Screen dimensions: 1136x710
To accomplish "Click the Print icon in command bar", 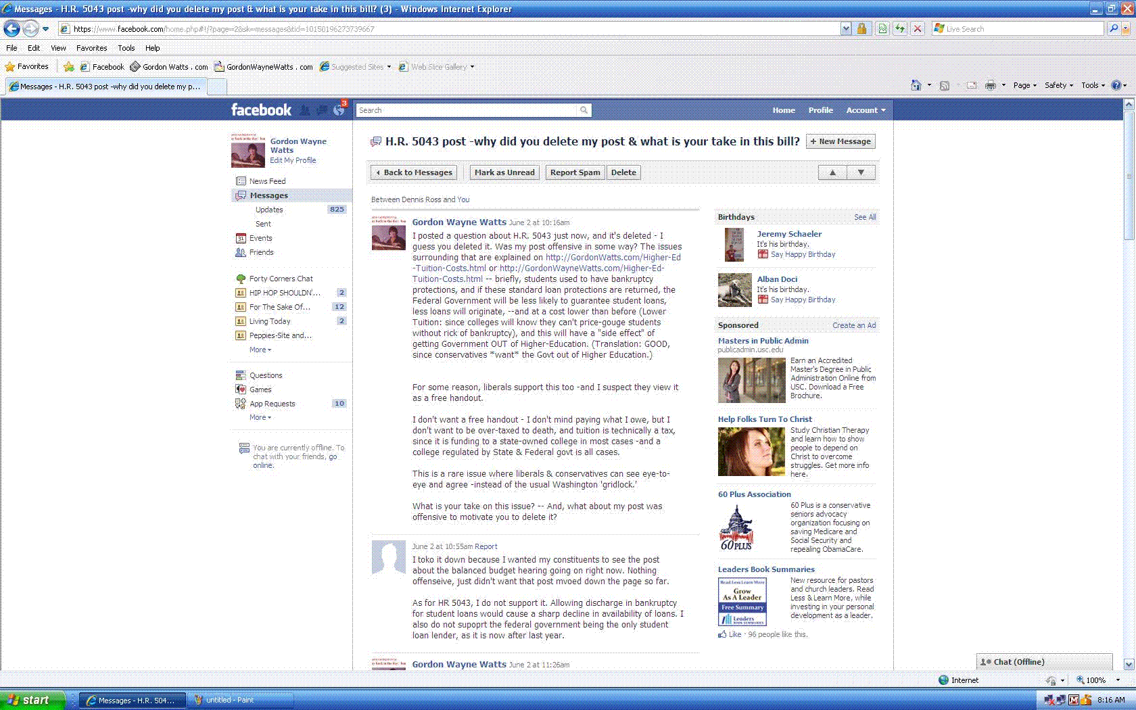I will point(991,85).
